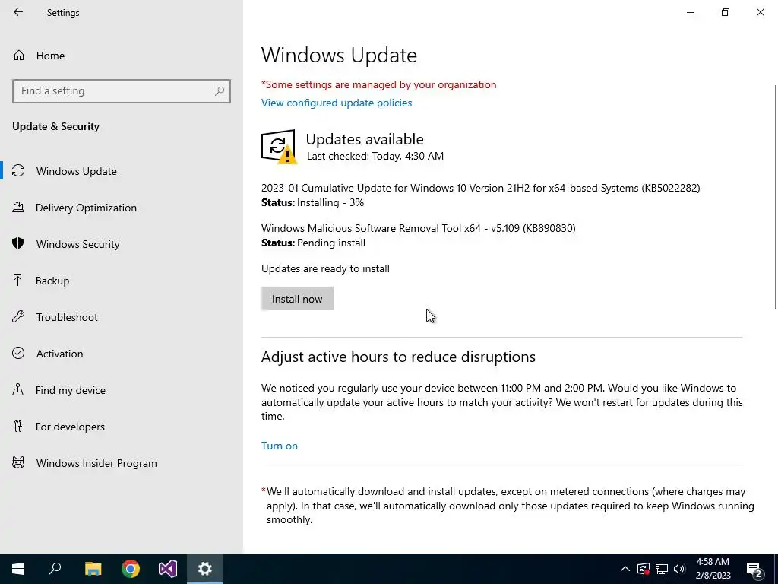Click the For developers tools icon
Screen dimensions: 778x584
click(x=18, y=426)
